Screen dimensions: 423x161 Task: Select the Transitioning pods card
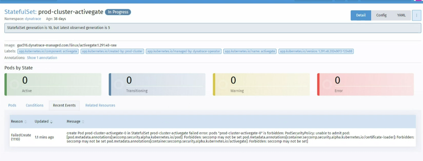tap(157, 85)
